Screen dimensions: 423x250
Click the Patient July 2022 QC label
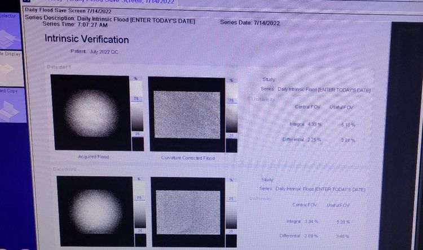[x=95, y=51]
